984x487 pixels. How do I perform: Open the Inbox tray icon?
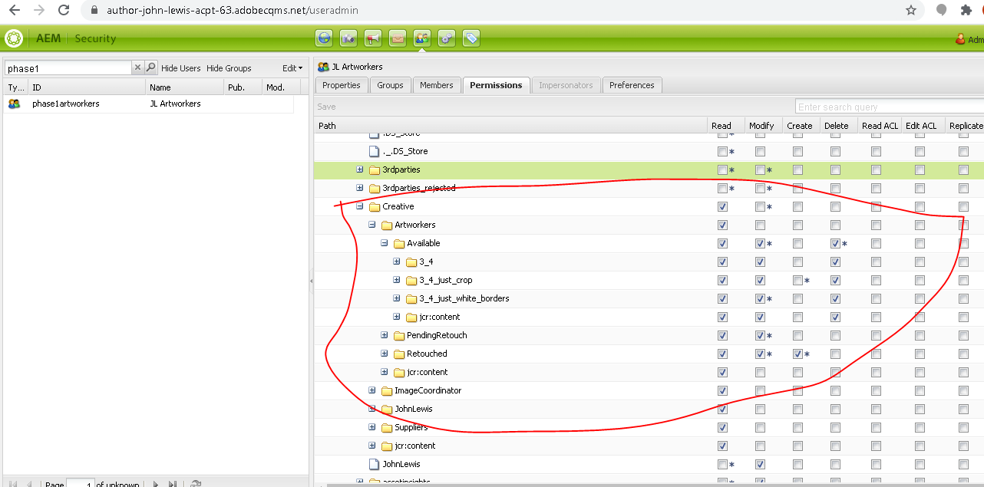point(397,38)
